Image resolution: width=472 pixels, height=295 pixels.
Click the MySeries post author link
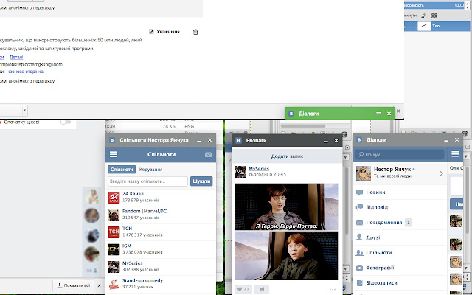(259, 169)
